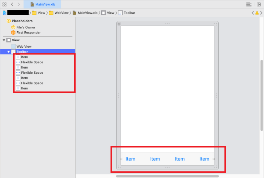Go forward using the right arrow
Screen dimensions: 264x178
coord(19,4)
